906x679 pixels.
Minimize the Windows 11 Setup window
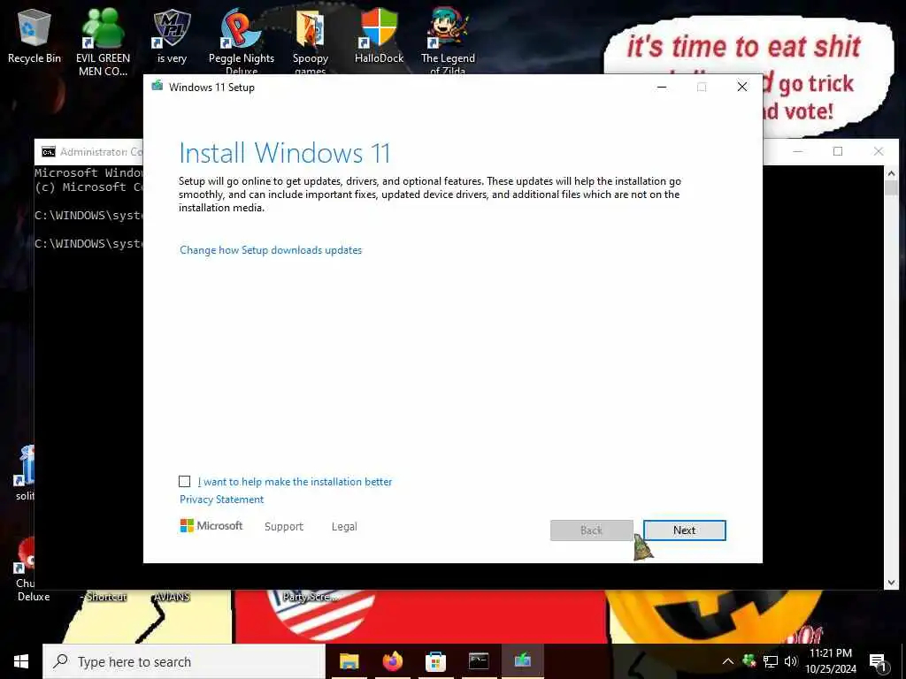(x=662, y=87)
